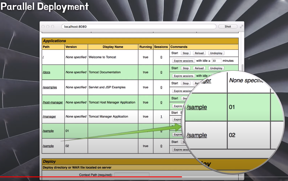The height and width of the screenshot is (181, 288).
Task: Click Expire sessions in /sample 02 row
Action: (181, 150)
